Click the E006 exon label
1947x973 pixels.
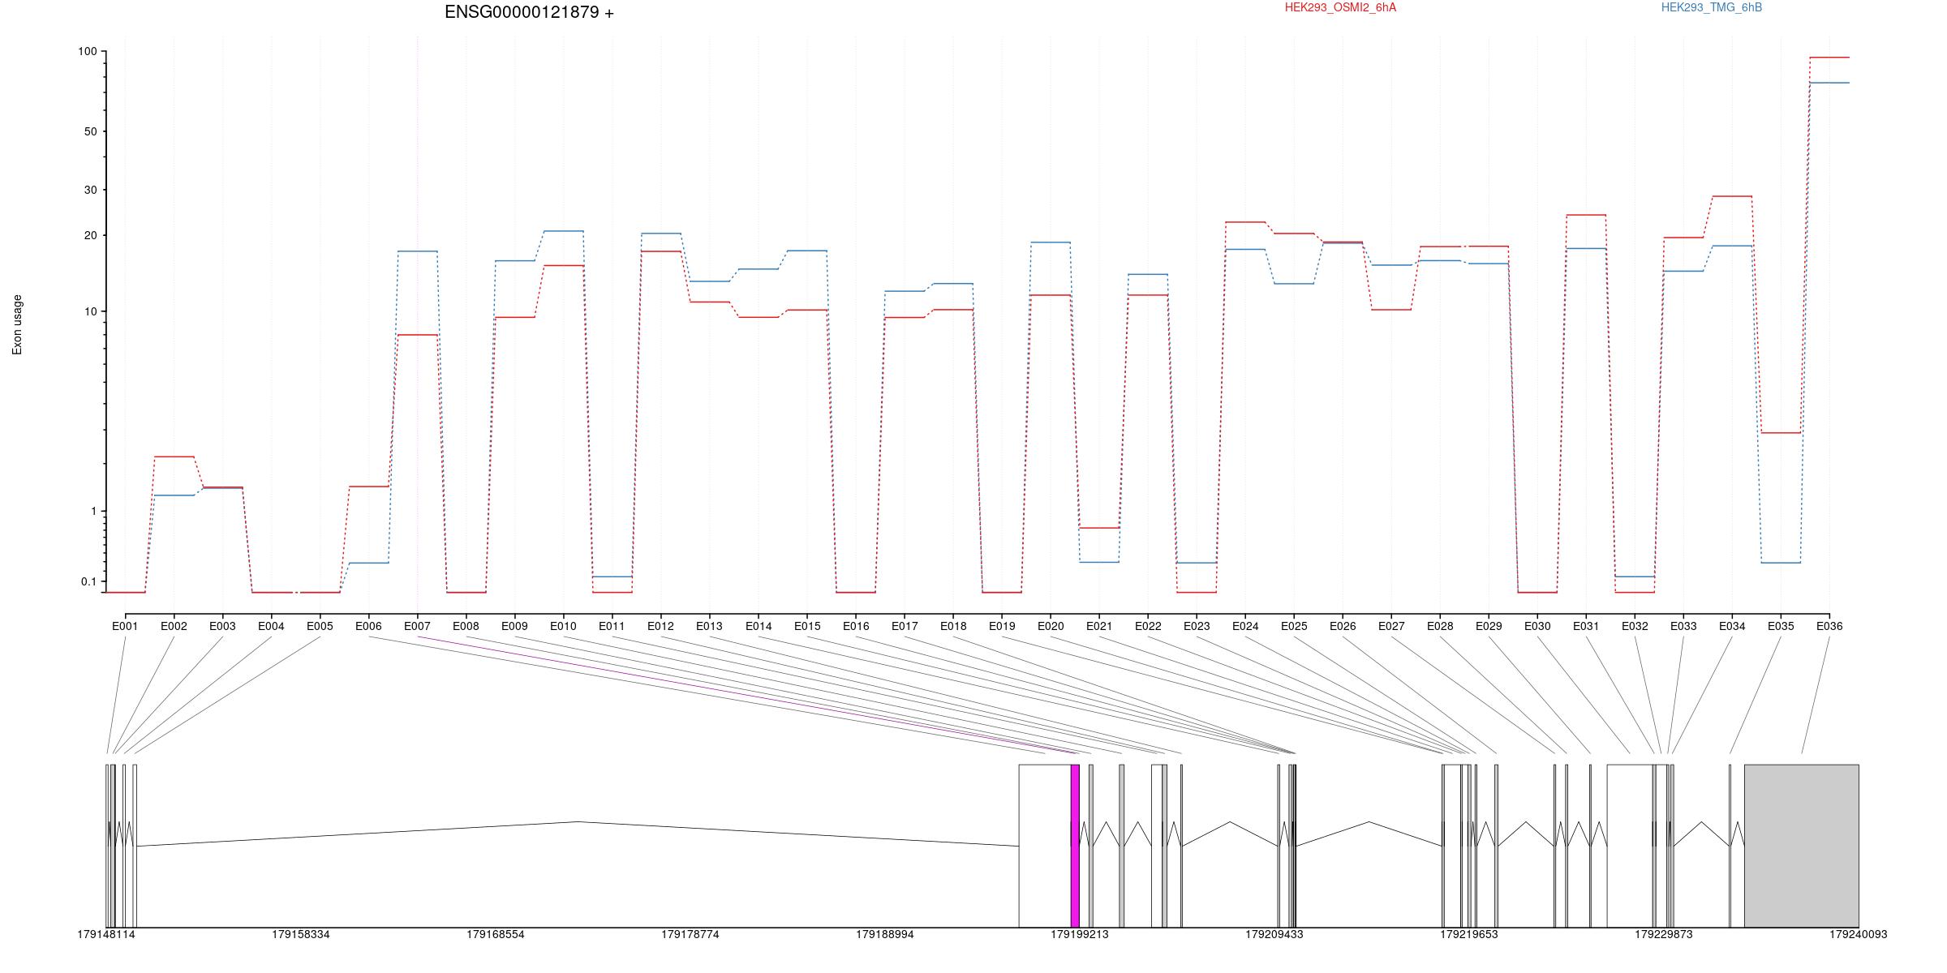368,626
